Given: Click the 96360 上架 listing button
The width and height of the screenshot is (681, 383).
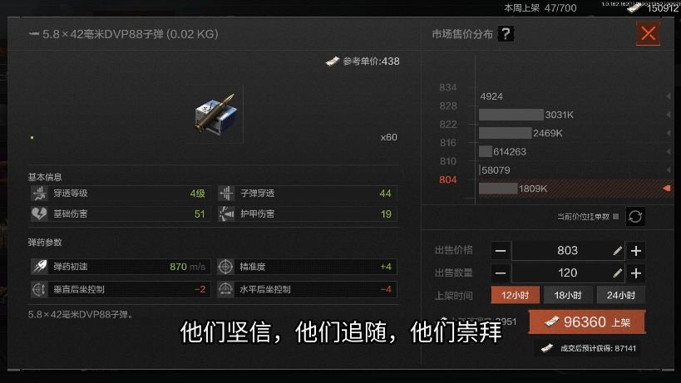Looking at the screenshot, I should coord(587,322).
